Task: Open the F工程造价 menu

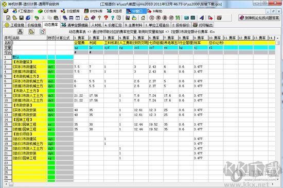Action: [23, 11]
